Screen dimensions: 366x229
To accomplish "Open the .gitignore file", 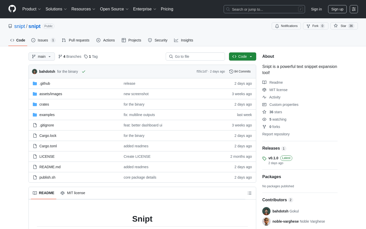I will 47,125.
